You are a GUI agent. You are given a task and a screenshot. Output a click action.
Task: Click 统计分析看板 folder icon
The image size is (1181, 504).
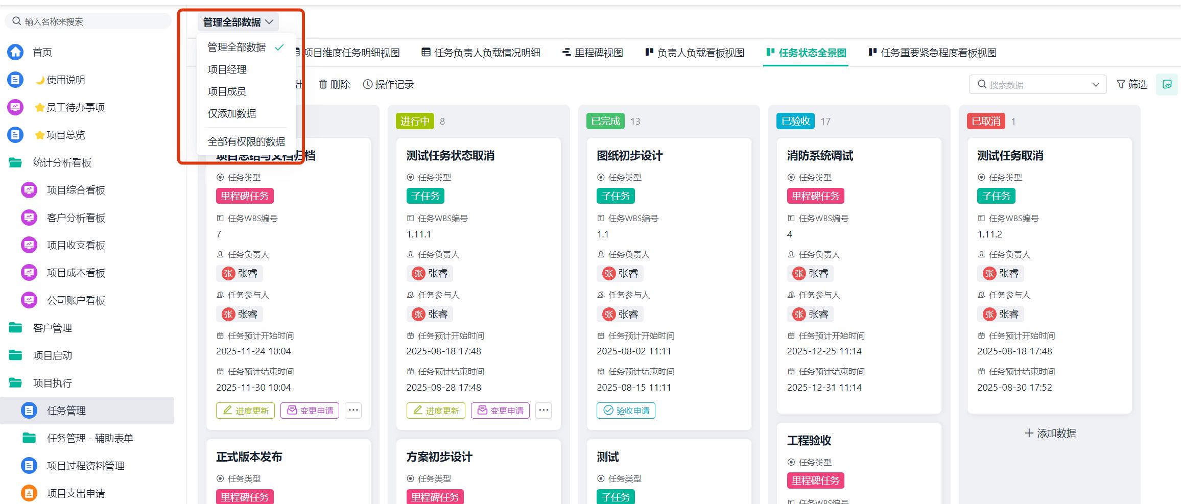coord(15,162)
